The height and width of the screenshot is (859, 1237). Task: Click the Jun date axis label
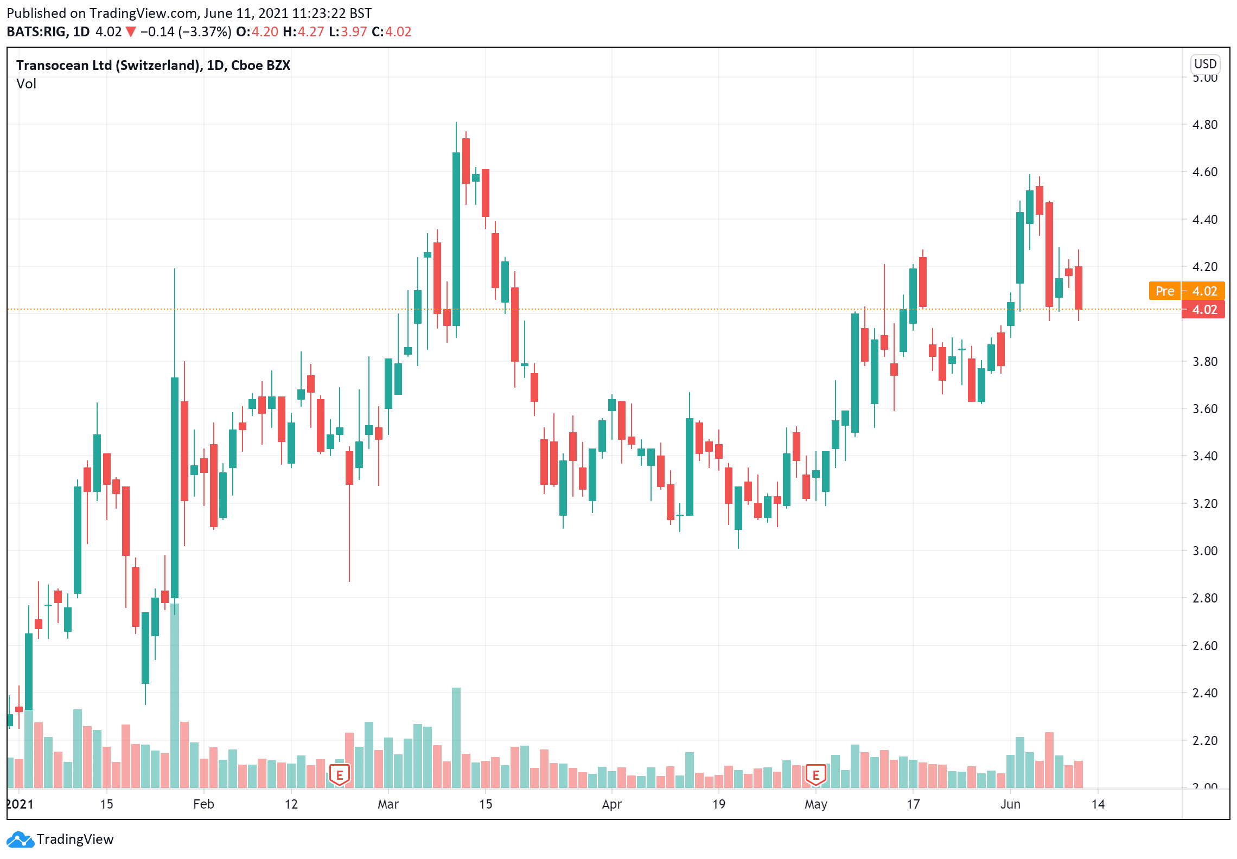click(1010, 804)
